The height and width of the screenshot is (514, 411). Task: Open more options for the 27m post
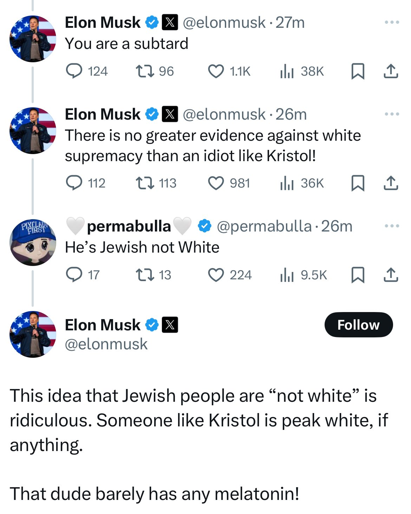click(392, 23)
